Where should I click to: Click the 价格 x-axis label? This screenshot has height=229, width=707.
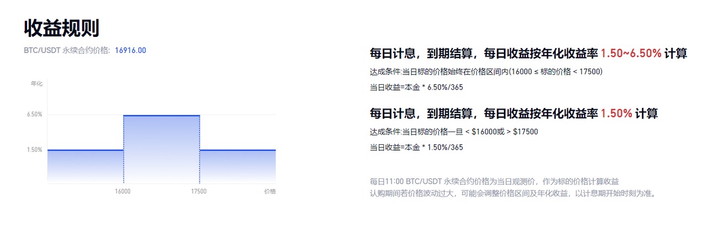pyautogui.click(x=270, y=192)
